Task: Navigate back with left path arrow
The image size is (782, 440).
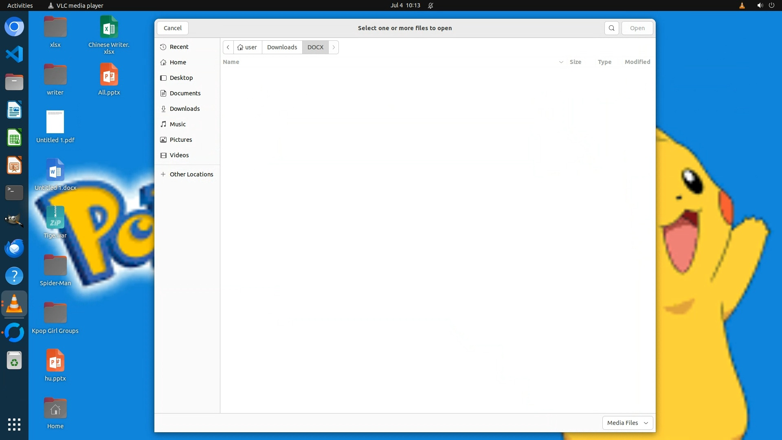Action: point(228,47)
